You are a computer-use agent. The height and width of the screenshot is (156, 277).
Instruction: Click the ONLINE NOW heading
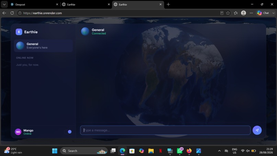click(25, 58)
